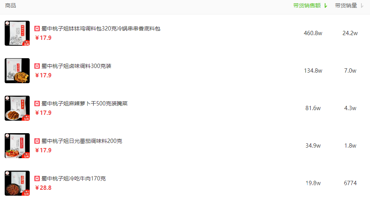The image size is (370, 198).
Task: Click shop bag icon beside 麻辣萝卜干500克
Action: [37, 103]
